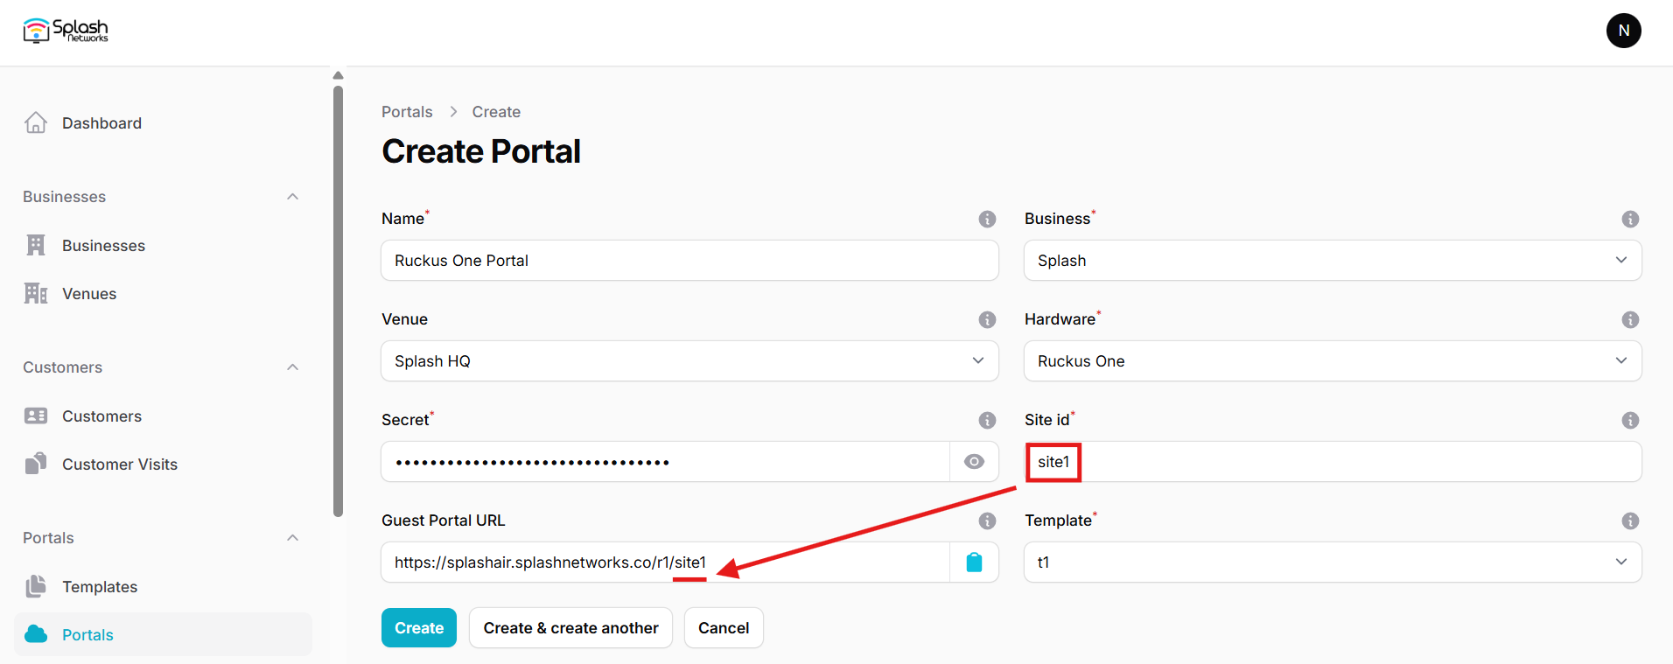Open the Venue dropdown showing Splash HQ

(x=689, y=360)
